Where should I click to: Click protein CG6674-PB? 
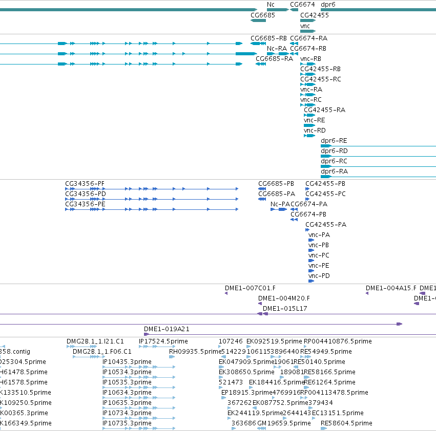tap(308, 214)
